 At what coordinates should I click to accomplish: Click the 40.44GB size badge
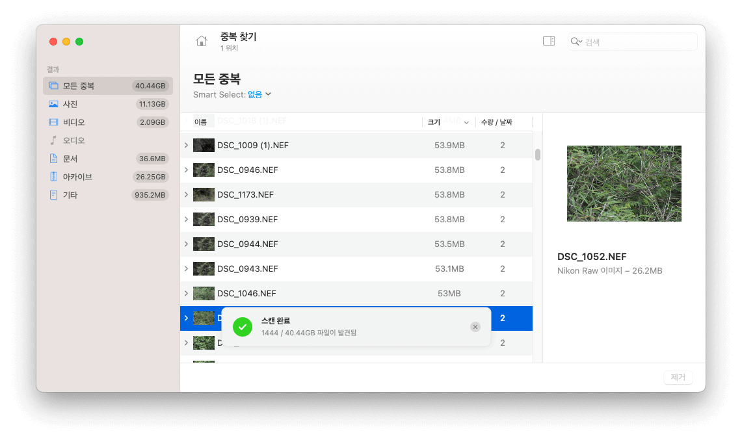pos(150,86)
